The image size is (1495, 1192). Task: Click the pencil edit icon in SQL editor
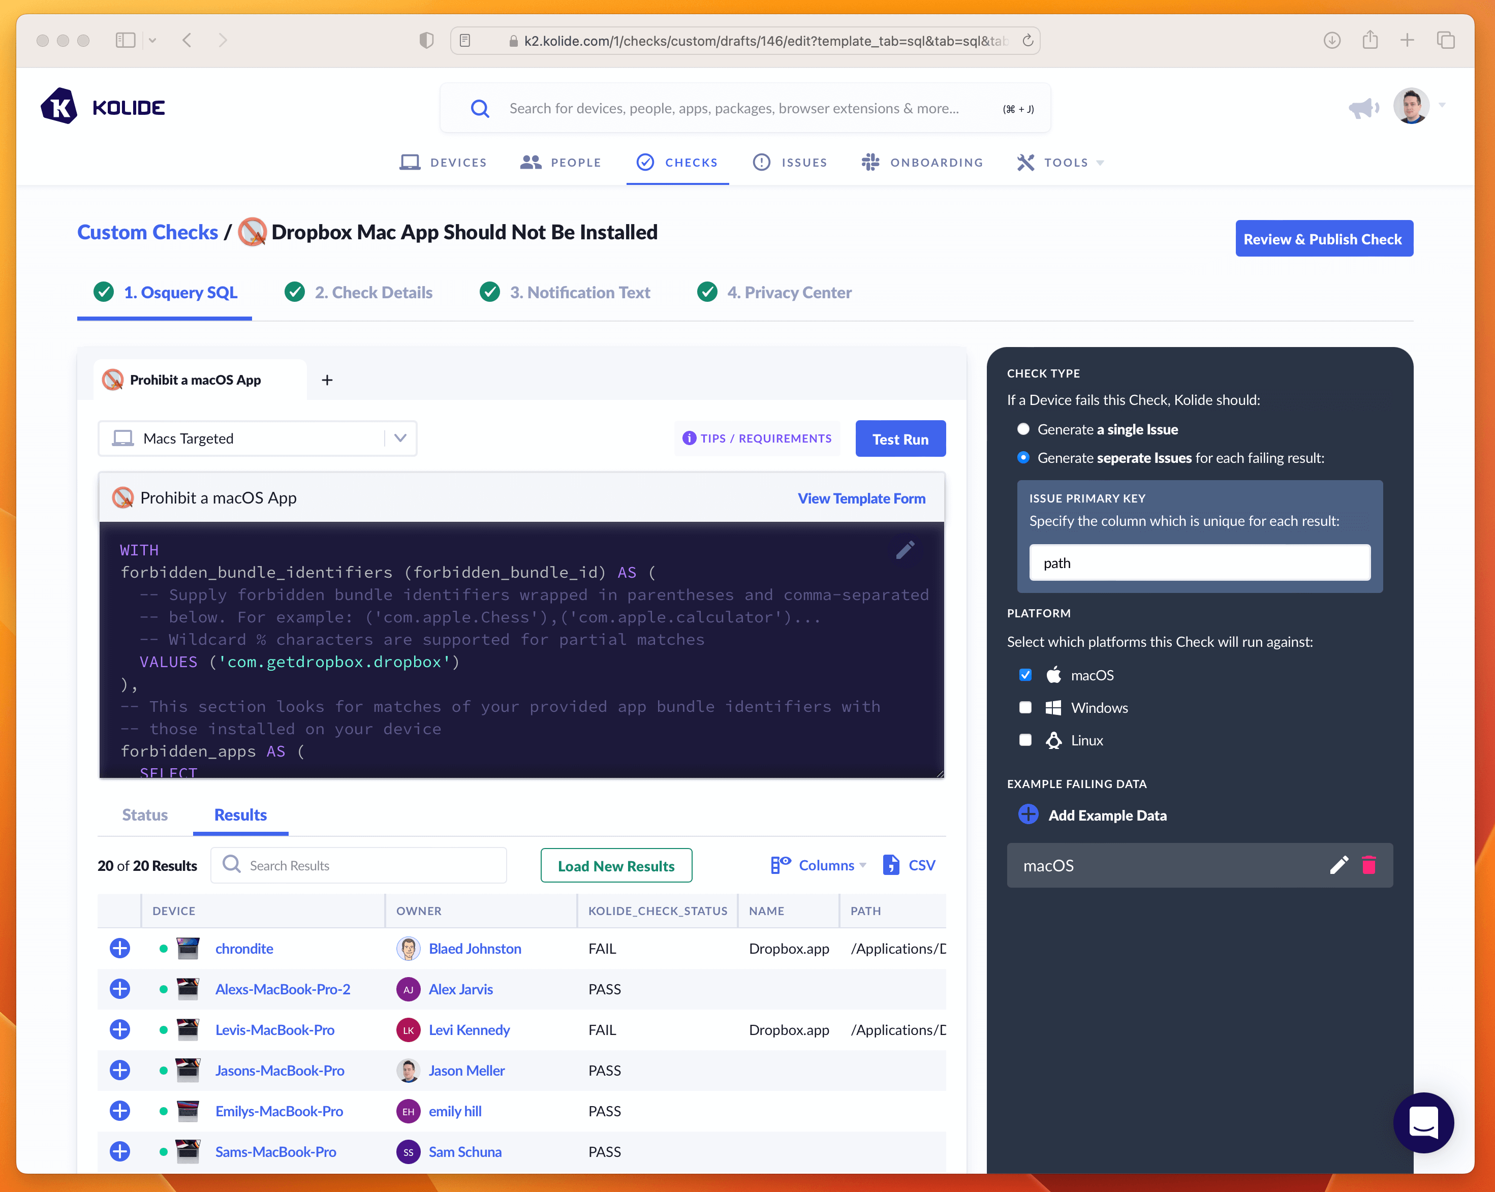point(905,550)
